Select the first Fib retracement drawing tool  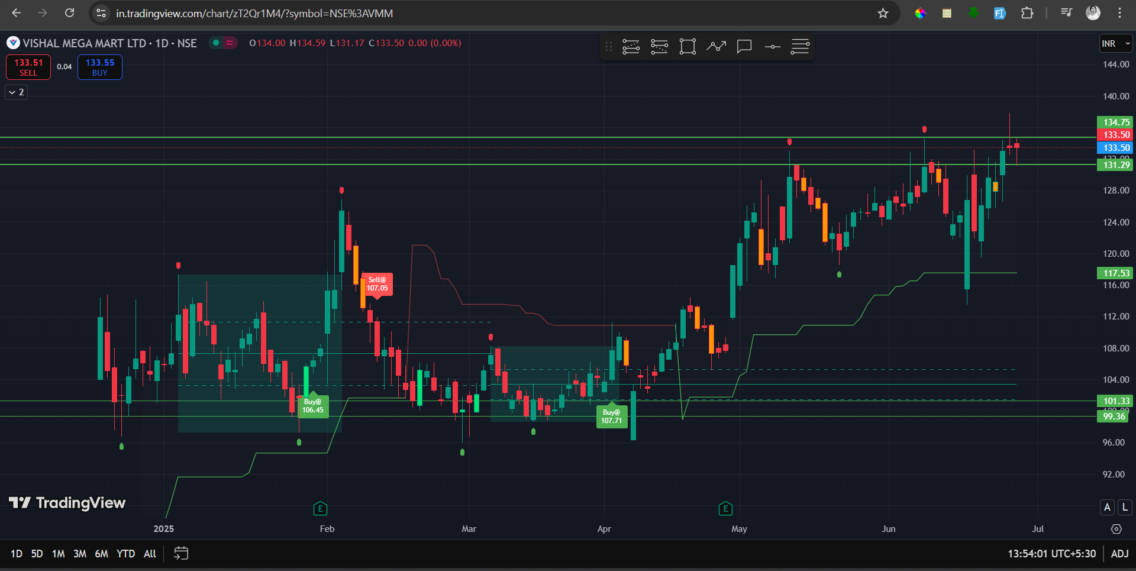631,46
